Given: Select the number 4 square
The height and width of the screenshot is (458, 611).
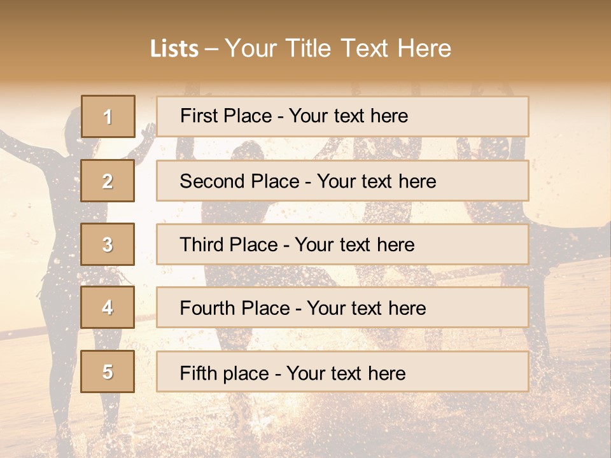Looking at the screenshot, I should point(108,307).
